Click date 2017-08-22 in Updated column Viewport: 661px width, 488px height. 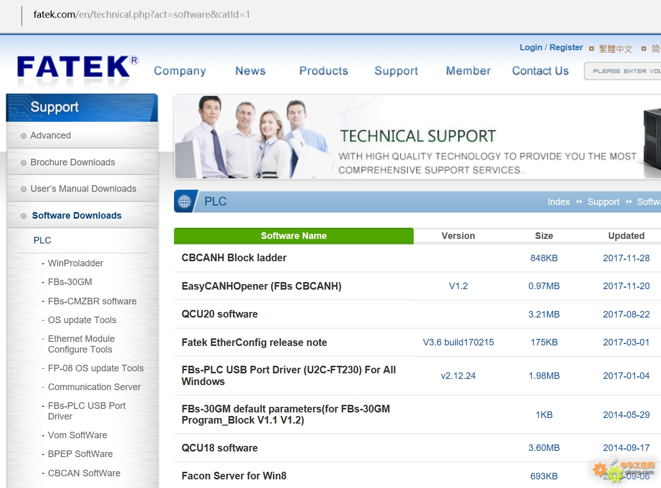[x=626, y=315]
